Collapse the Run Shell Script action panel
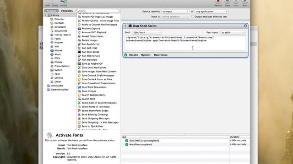 pyautogui.click(x=125, y=26)
